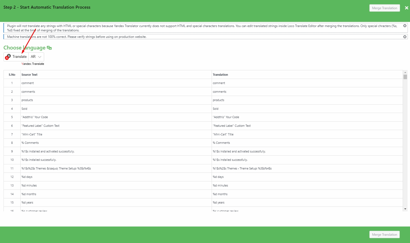Open the Yandex.Translate link
Image resolution: width=410 pixels, height=243 pixels.
[x=33, y=64]
